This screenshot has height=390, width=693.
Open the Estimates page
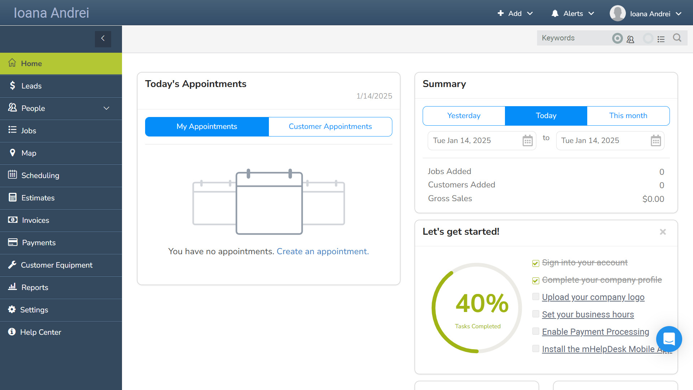pos(38,198)
